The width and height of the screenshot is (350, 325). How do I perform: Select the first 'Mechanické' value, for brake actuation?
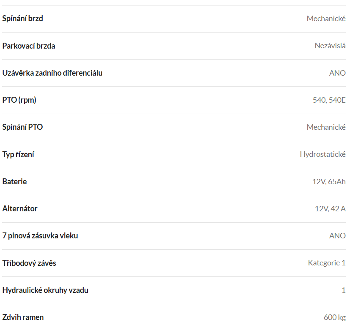coord(326,19)
